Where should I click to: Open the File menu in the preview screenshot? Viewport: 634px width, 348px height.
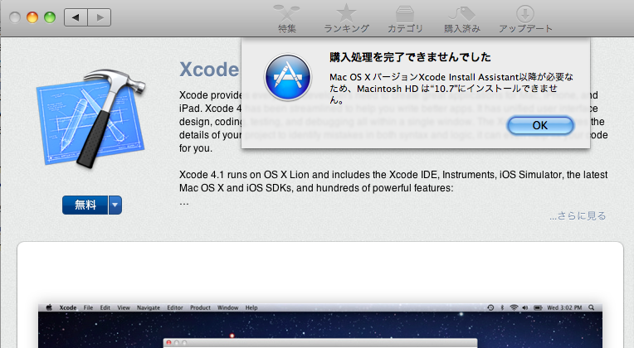tap(88, 307)
